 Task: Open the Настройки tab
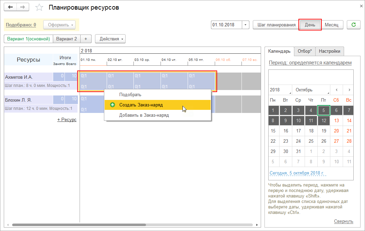pyautogui.click(x=329, y=51)
